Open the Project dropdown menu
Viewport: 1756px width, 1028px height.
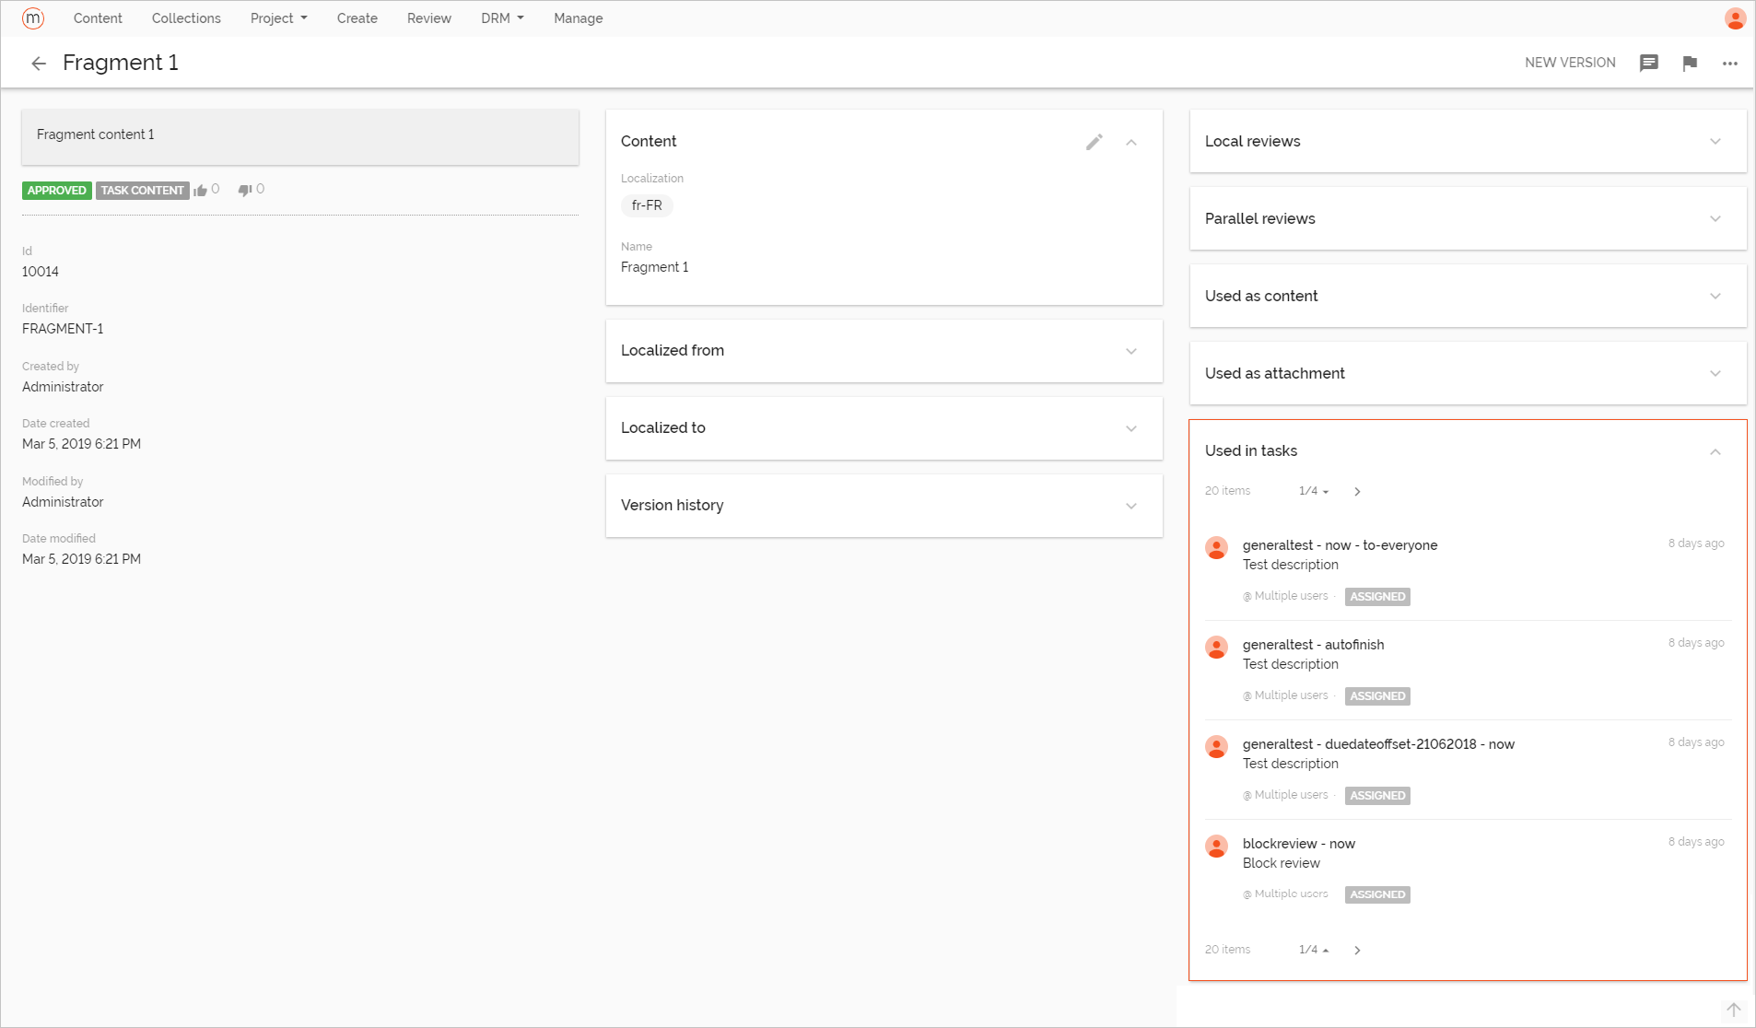[x=278, y=18]
